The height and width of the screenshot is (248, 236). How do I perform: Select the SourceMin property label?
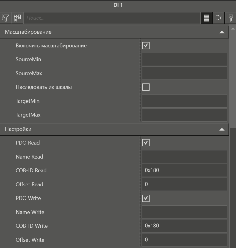(28, 59)
